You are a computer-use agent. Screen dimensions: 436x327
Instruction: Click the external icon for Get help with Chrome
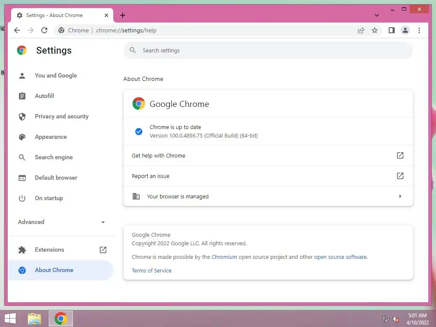pos(400,155)
